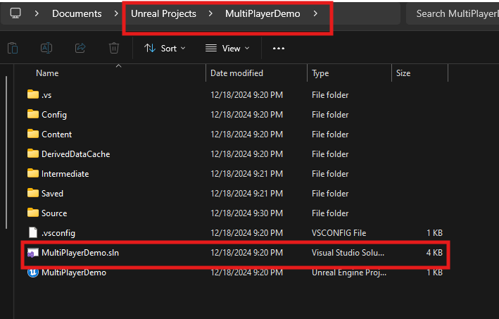Viewport: 499px width, 319px height.
Task: Click the Share icon in toolbar
Action: 80,48
